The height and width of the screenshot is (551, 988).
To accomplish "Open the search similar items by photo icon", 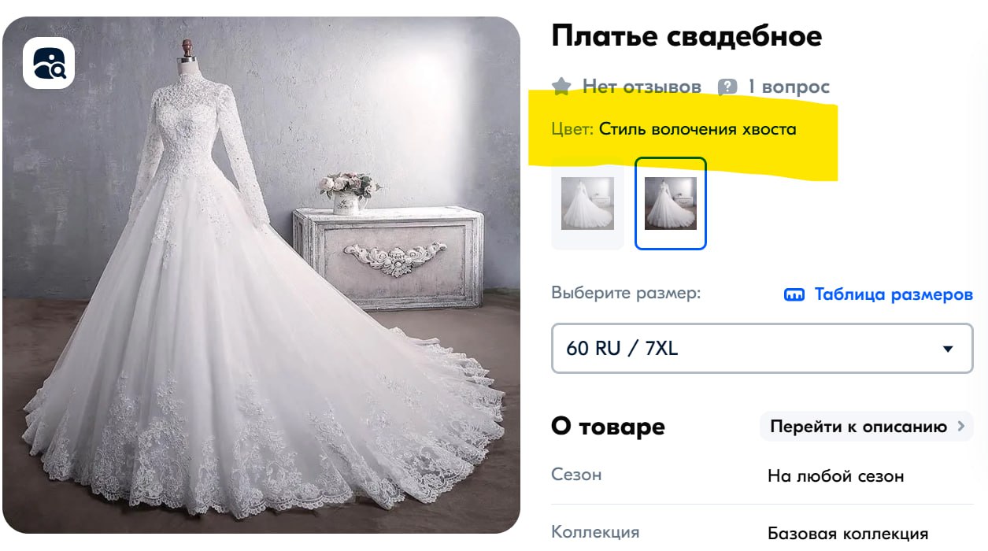I will click(49, 63).
